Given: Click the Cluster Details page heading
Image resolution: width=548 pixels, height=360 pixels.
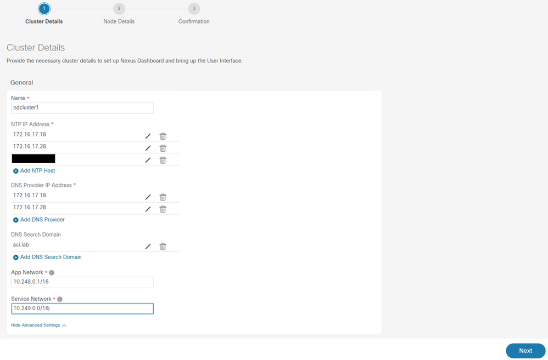Looking at the screenshot, I should [36, 48].
